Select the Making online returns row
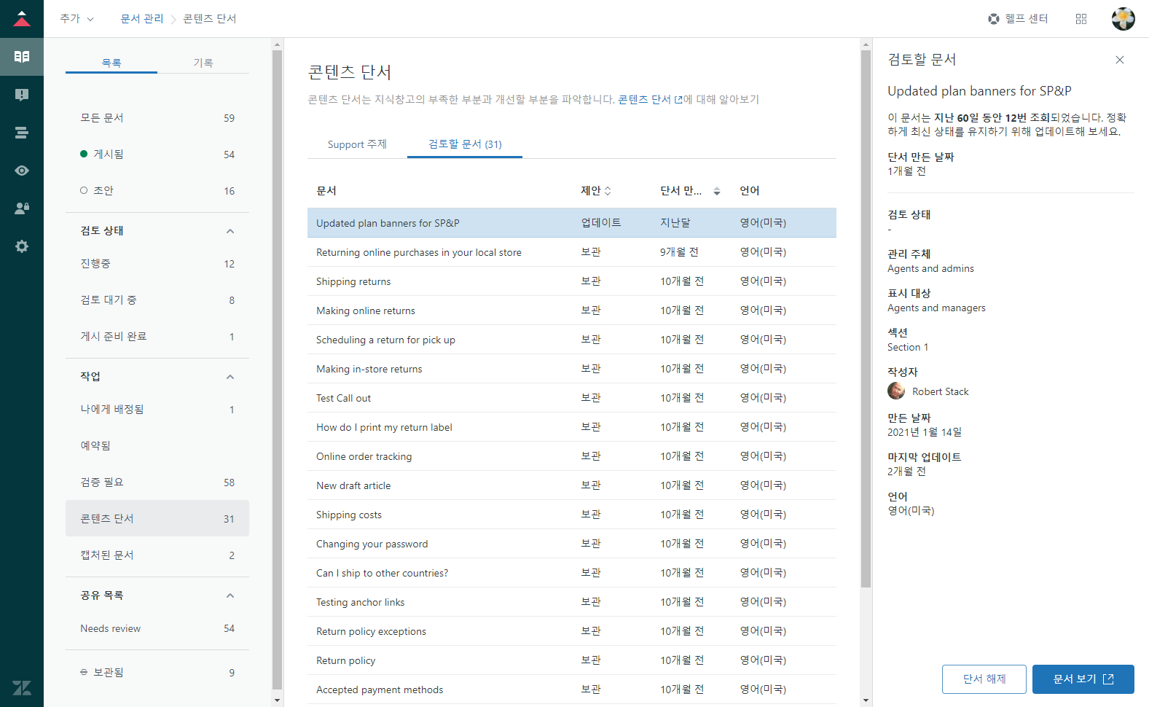The image size is (1149, 707). pyautogui.click(x=572, y=310)
